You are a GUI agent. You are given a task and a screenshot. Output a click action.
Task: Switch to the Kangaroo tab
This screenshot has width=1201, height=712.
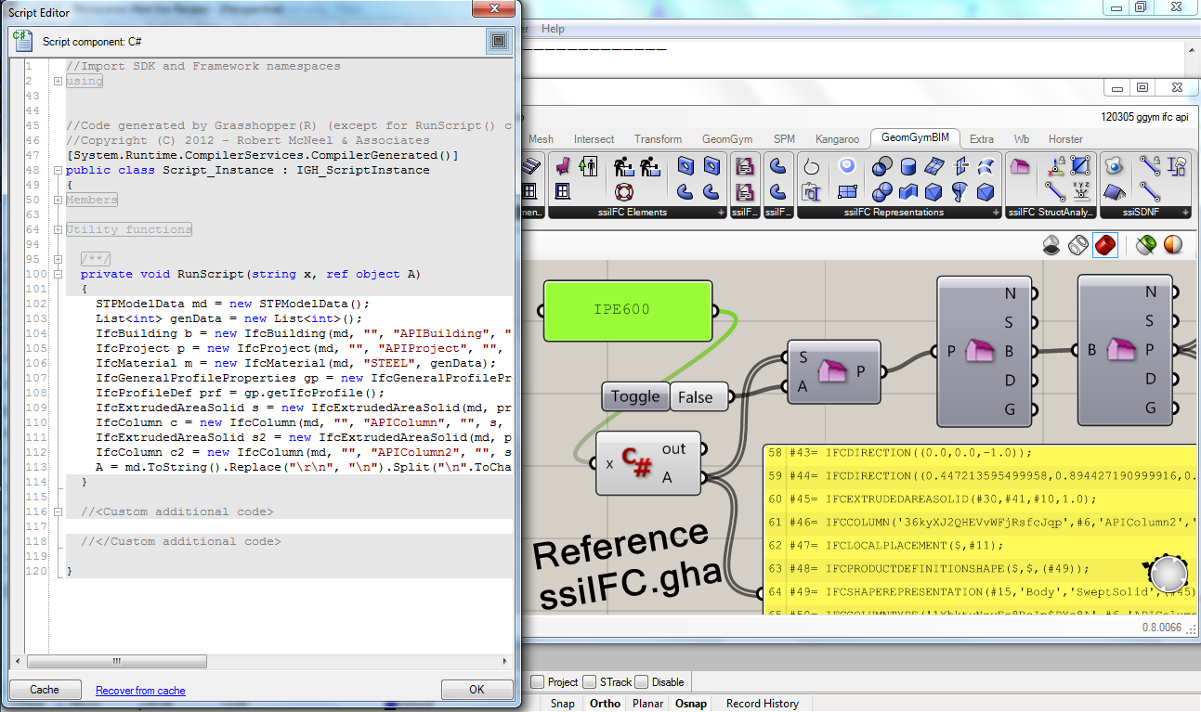(x=837, y=139)
